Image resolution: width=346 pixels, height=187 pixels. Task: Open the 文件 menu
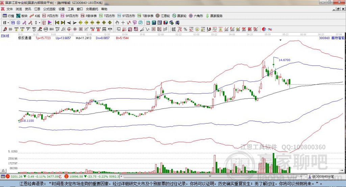[x=9, y=9]
